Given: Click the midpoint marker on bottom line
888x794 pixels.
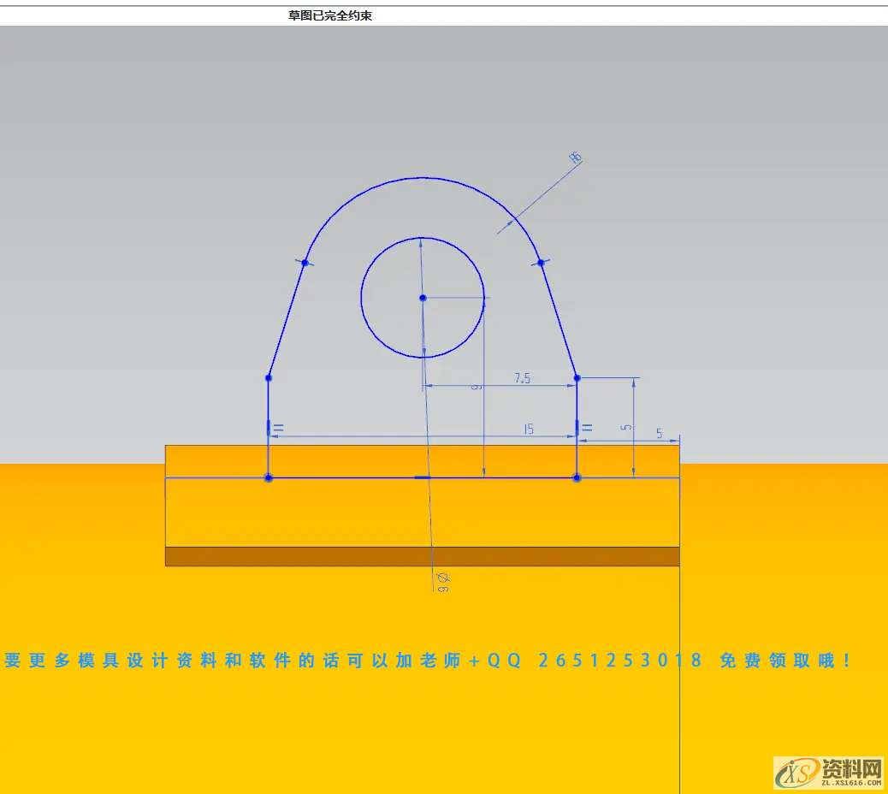Looking at the screenshot, I should pyautogui.click(x=423, y=477).
